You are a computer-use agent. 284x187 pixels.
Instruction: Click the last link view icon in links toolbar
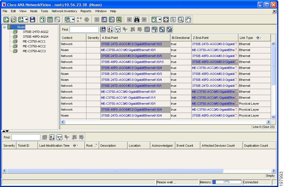169,30
